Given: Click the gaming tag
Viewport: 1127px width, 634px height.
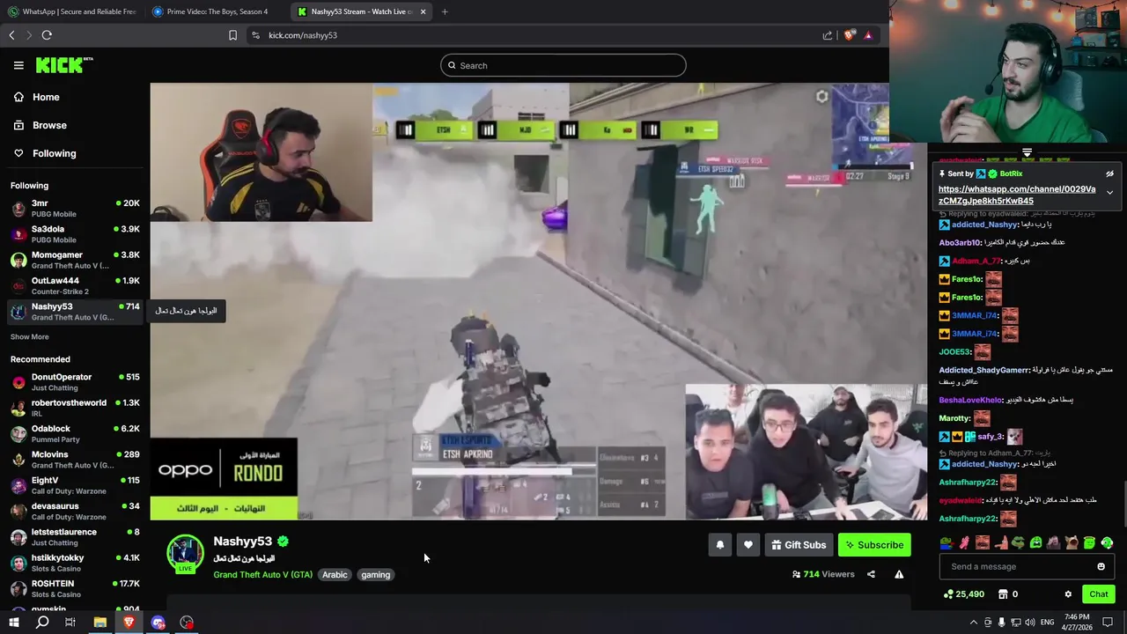Looking at the screenshot, I should pyautogui.click(x=375, y=574).
